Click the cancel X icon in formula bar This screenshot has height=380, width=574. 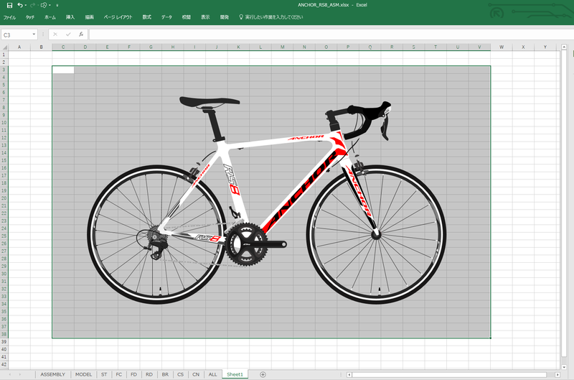pos(55,34)
